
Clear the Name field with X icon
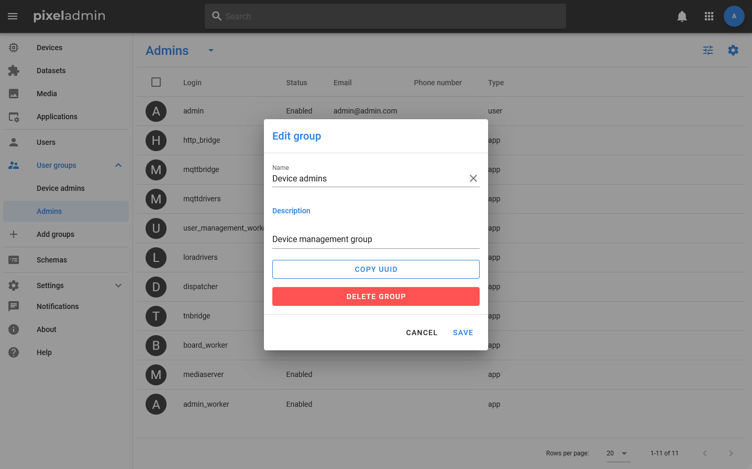pyautogui.click(x=473, y=178)
